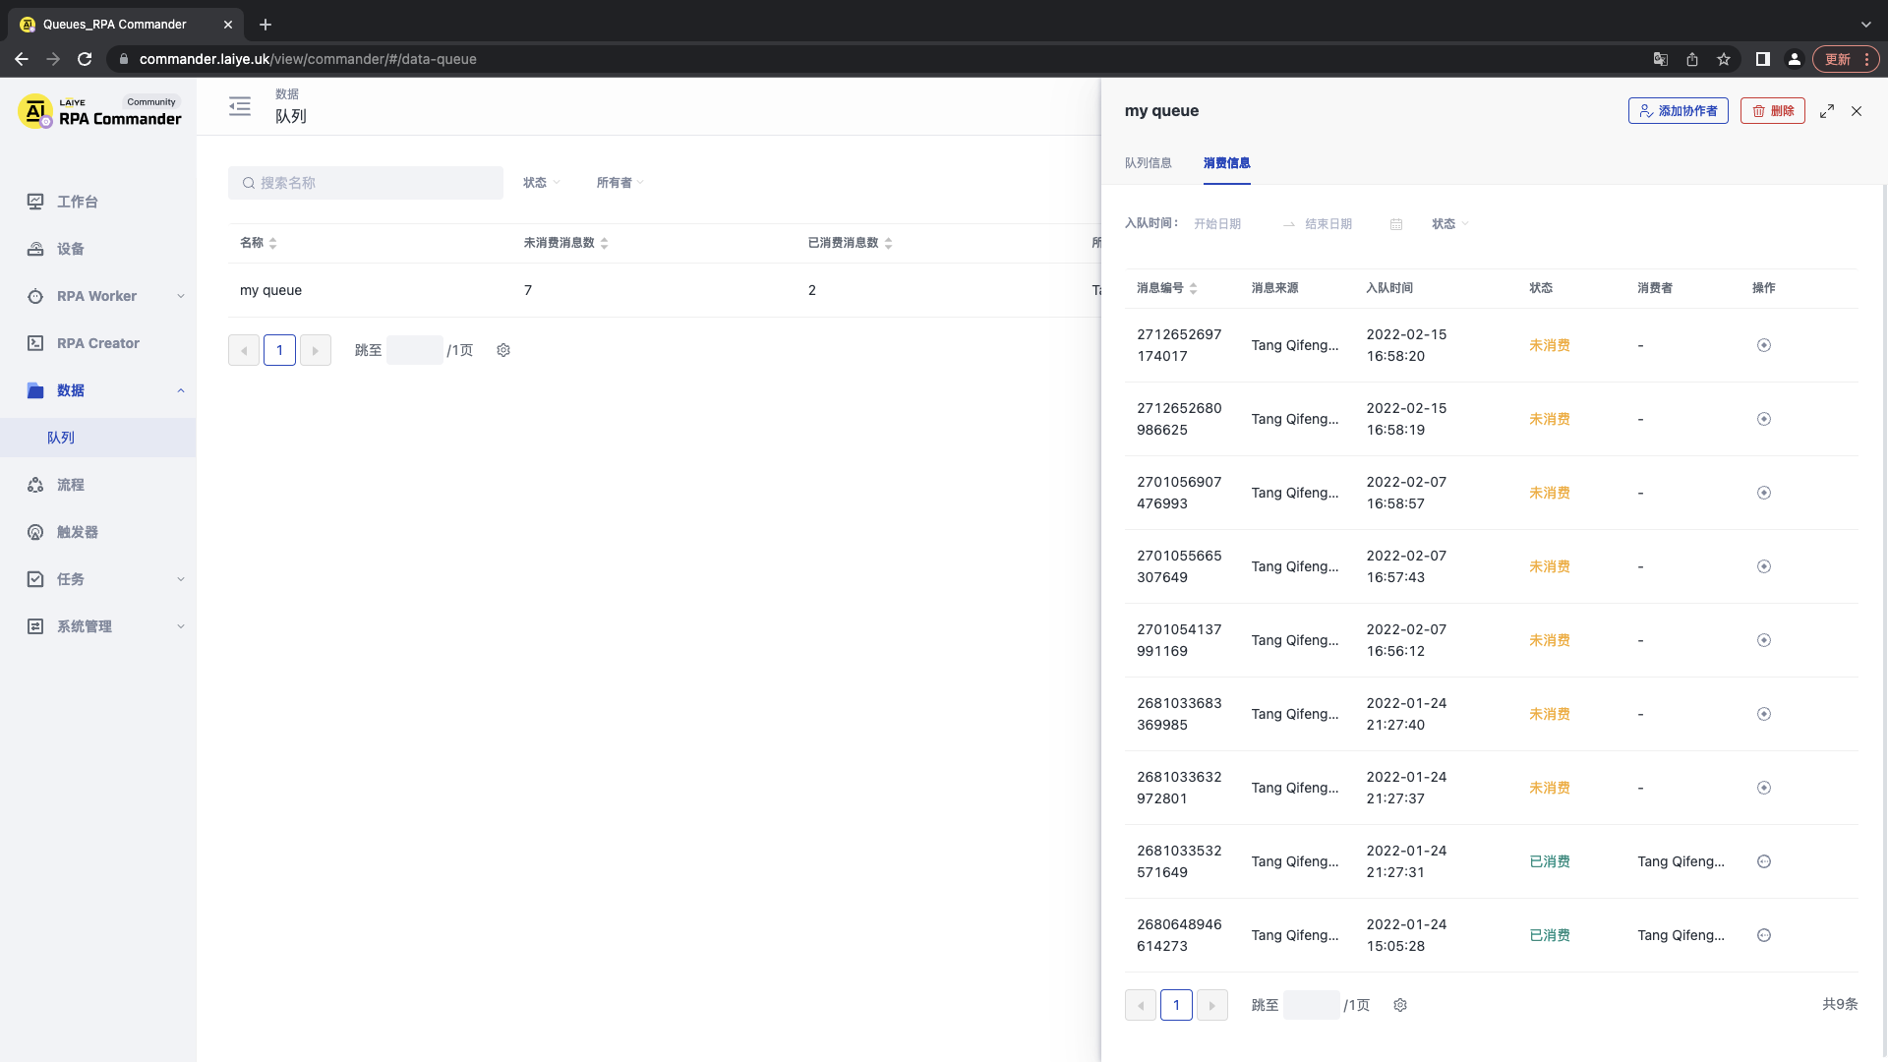Image resolution: width=1888 pixels, height=1062 pixels.
Task: Open messages pagination settings gear
Action: click(x=1400, y=1005)
